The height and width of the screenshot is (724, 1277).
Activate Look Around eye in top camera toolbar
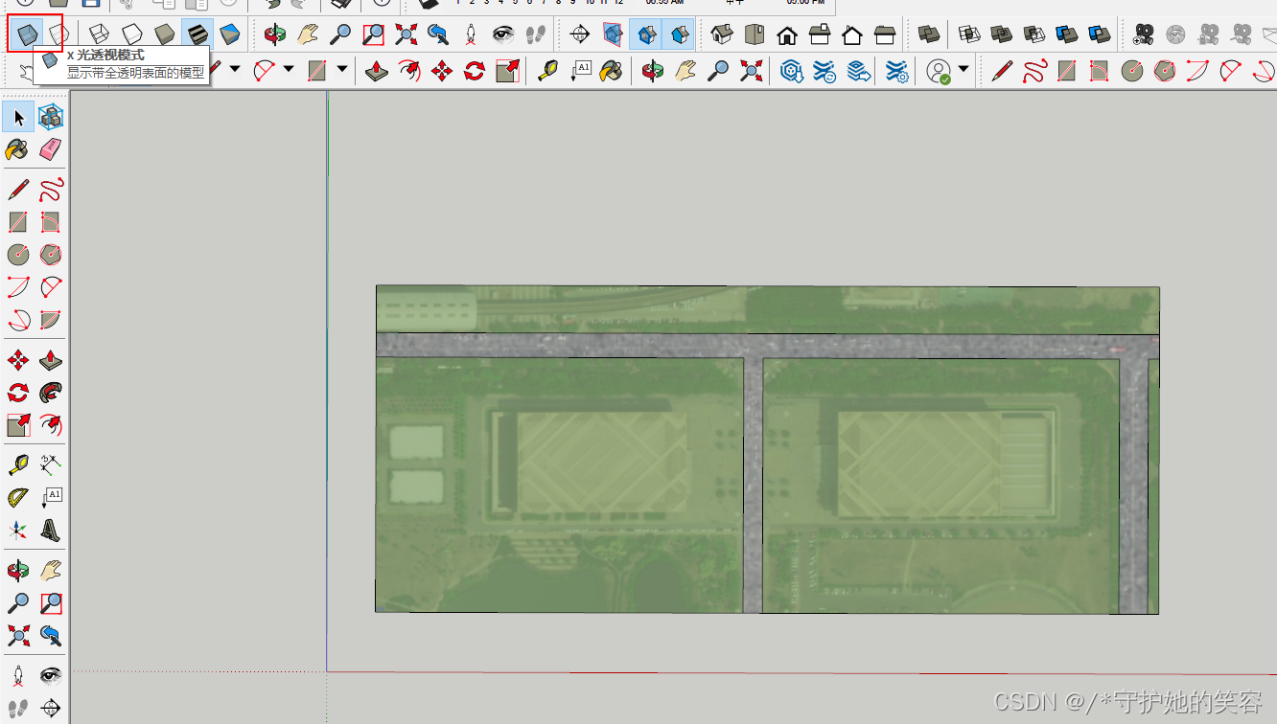click(x=503, y=35)
